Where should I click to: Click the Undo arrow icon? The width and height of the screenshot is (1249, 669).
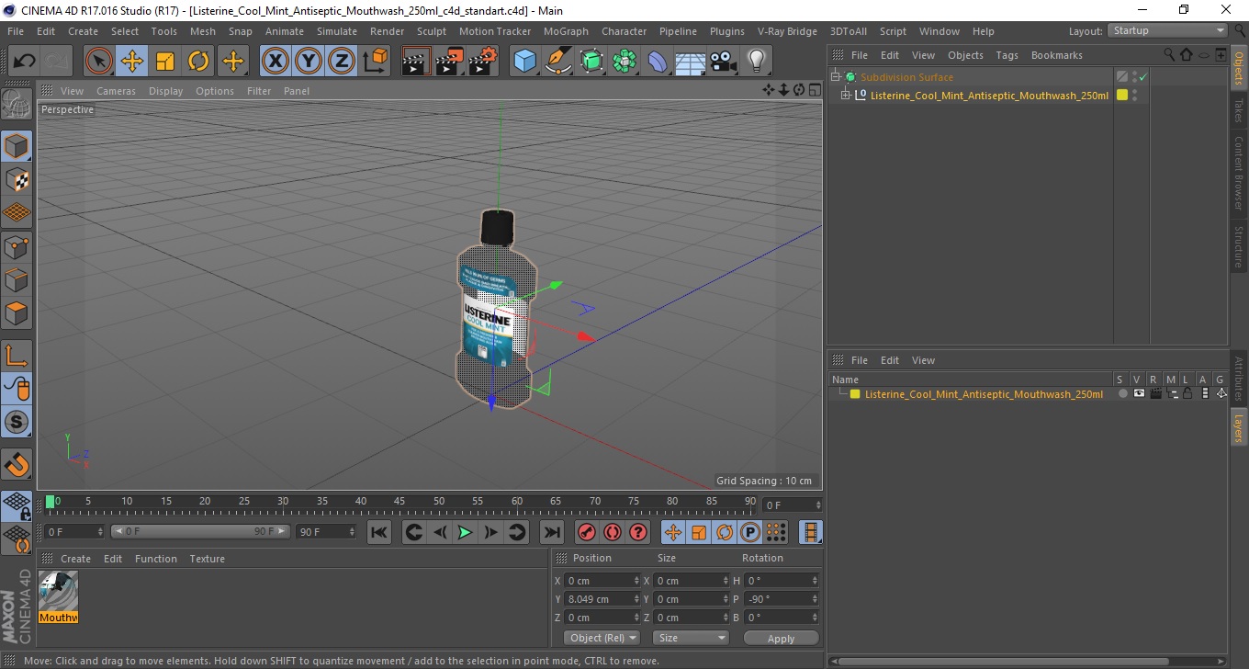[x=25, y=62]
